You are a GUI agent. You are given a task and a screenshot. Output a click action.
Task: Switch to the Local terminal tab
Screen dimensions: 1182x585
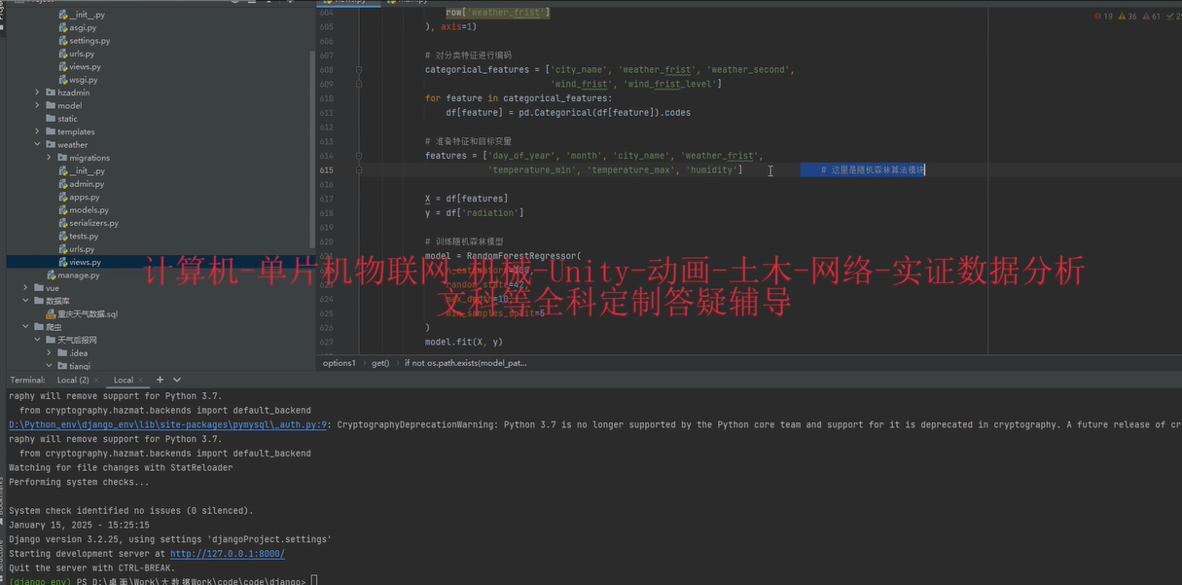(x=124, y=381)
